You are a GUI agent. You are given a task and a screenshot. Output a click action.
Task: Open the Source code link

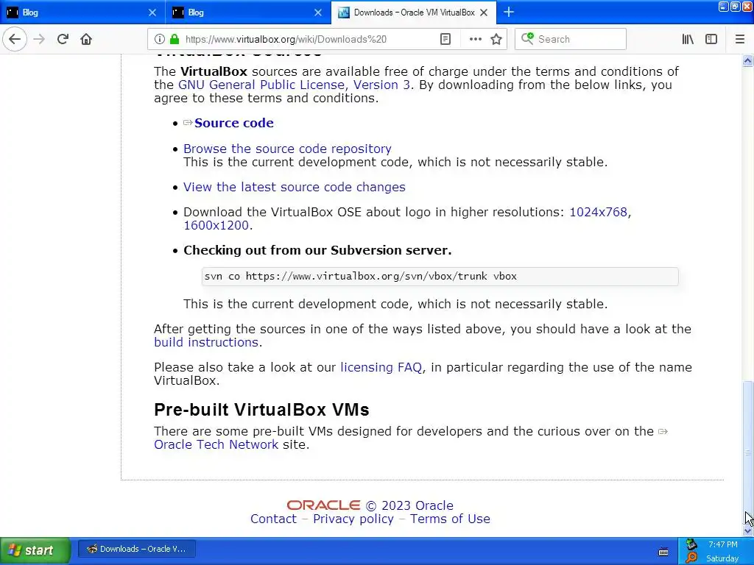[233, 123]
